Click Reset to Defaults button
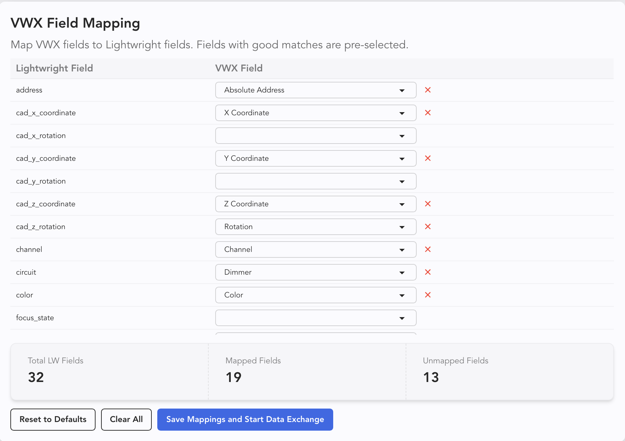The image size is (625, 441). 53,419
